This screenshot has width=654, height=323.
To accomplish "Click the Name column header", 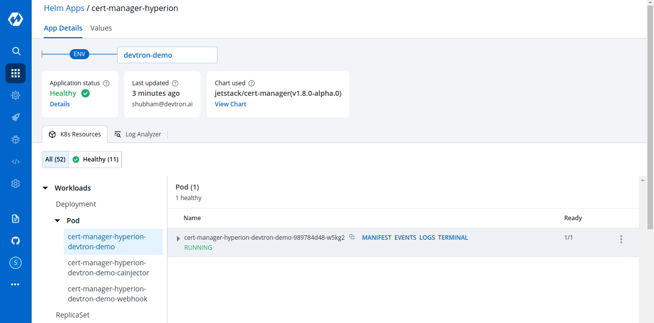I will tap(192, 218).
